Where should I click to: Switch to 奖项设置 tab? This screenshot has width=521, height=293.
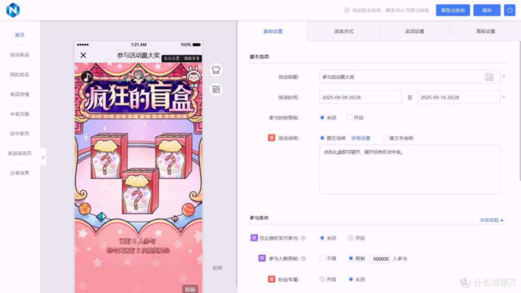pos(415,31)
